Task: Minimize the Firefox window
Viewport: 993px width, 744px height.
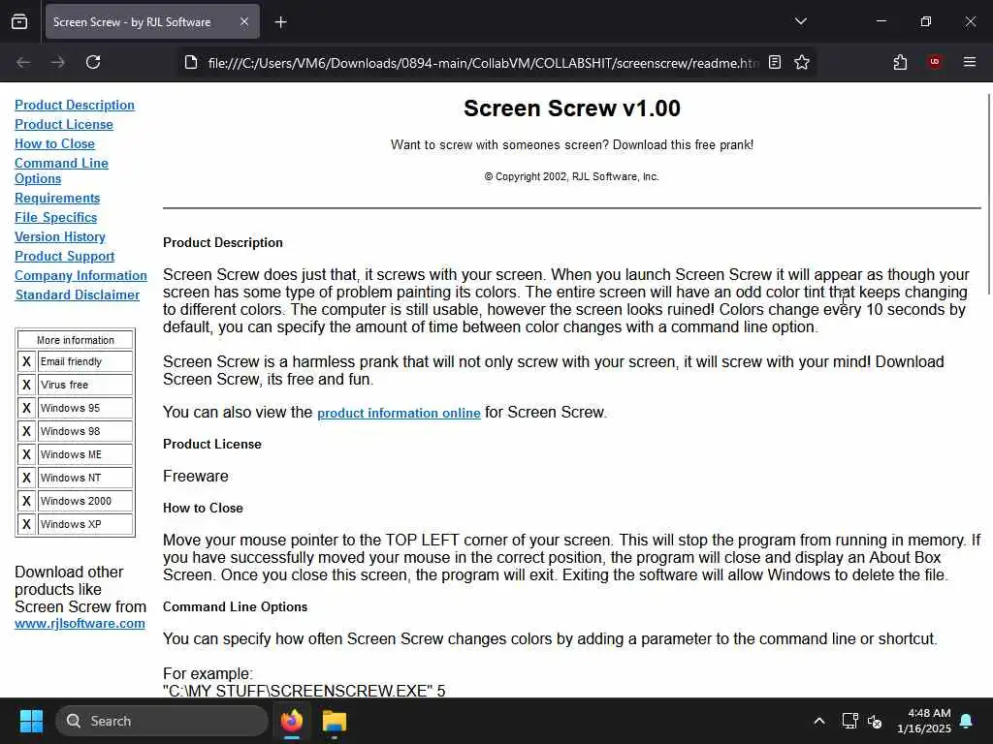Action: (881, 21)
